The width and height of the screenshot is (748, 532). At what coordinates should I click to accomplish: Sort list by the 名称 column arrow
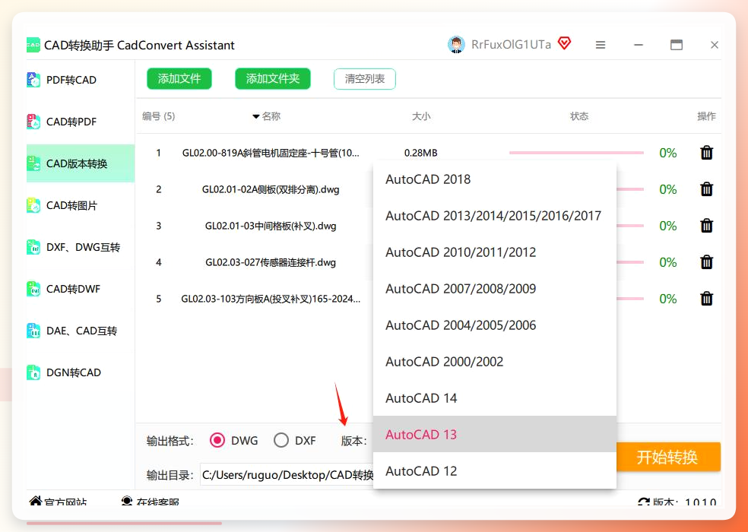(x=255, y=116)
